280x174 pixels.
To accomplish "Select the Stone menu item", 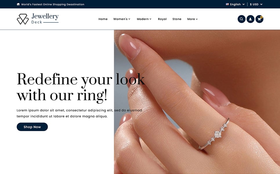I will (177, 19).
